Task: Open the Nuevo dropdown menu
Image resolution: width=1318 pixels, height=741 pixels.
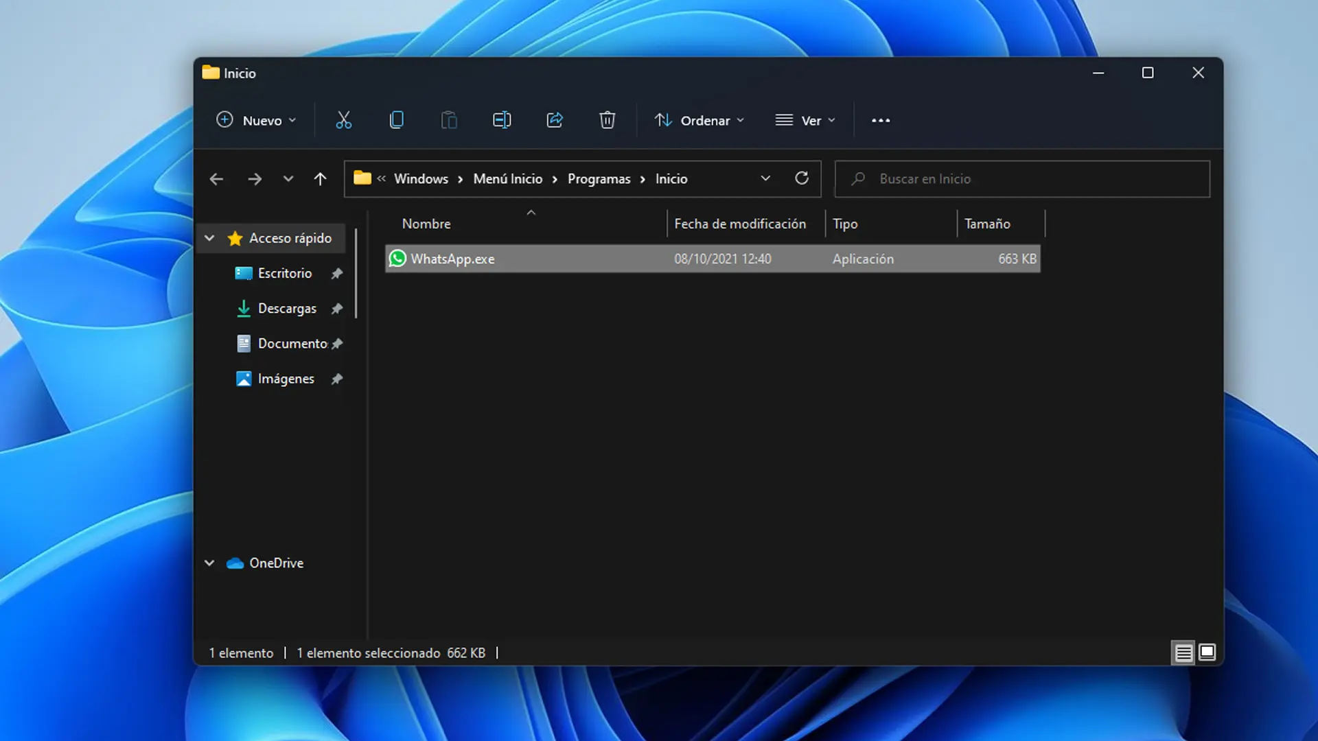Action: coord(256,120)
